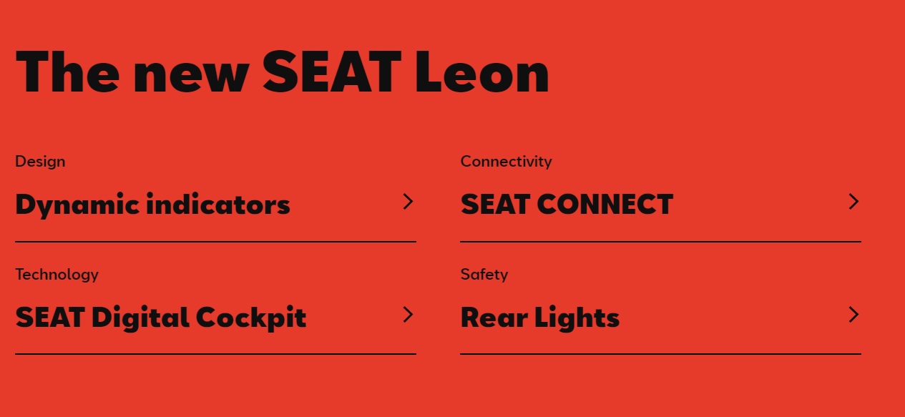Screen dimensions: 905x417
Task: Click the Connectivity category label
Action: (x=506, y=162)
